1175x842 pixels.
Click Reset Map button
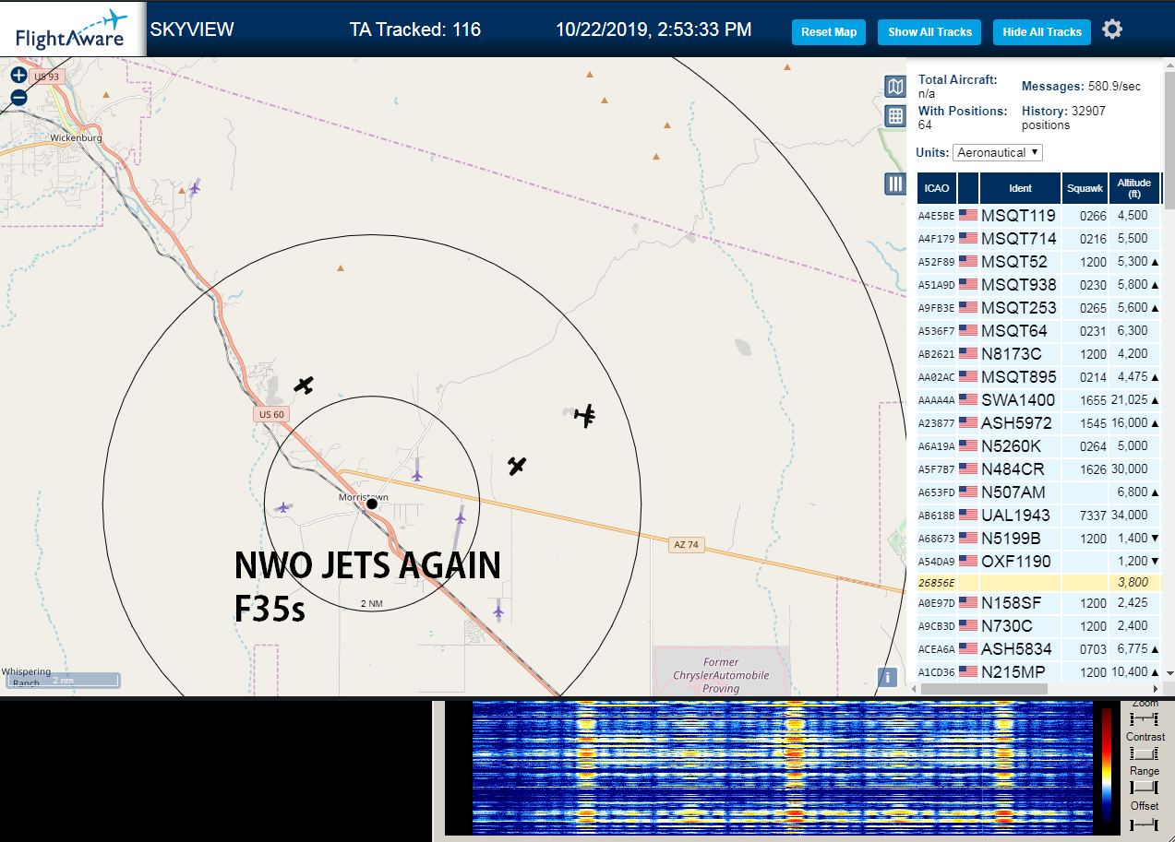829,32
